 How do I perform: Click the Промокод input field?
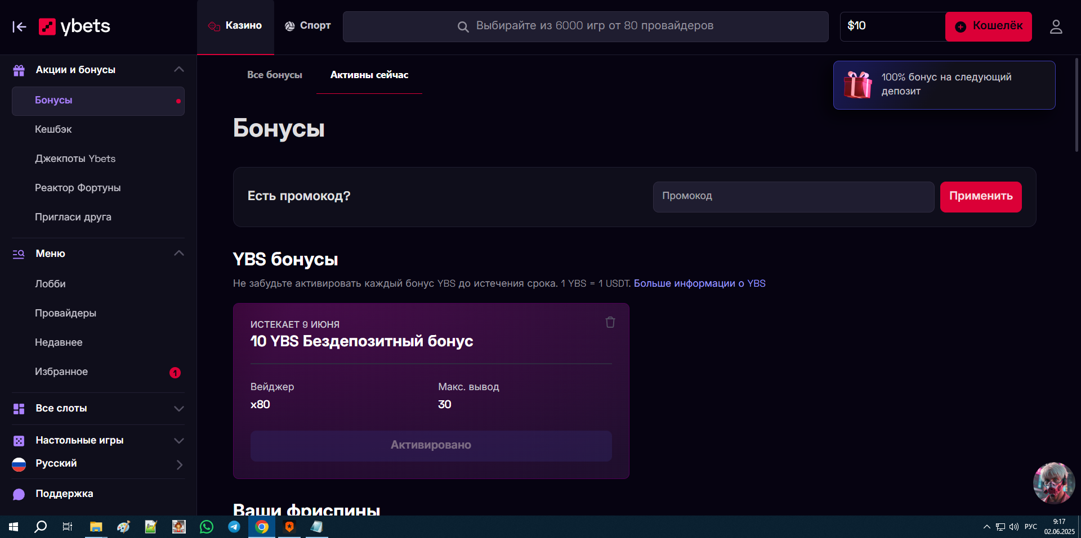click(793, 196)
